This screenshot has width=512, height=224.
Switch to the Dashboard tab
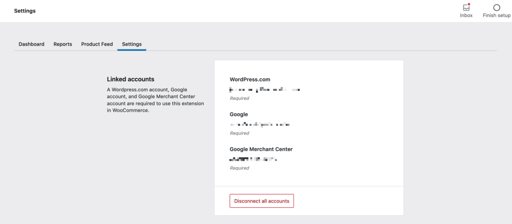coord(31,44)
